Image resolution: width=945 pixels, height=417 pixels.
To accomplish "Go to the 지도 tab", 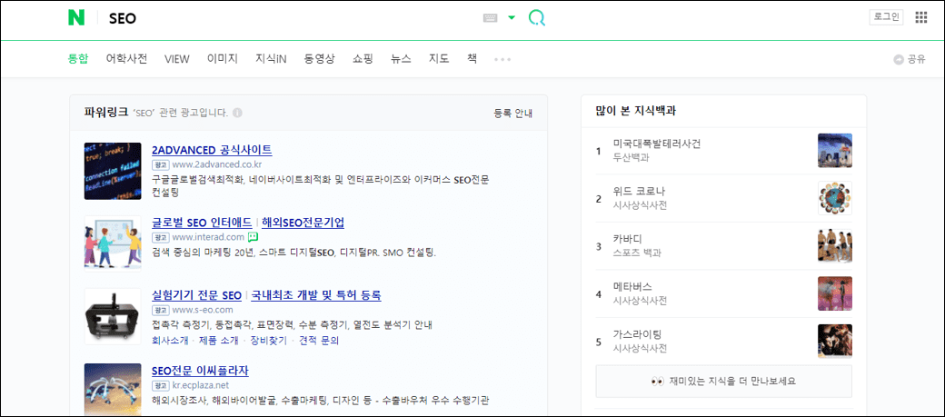I will point(439,59).
